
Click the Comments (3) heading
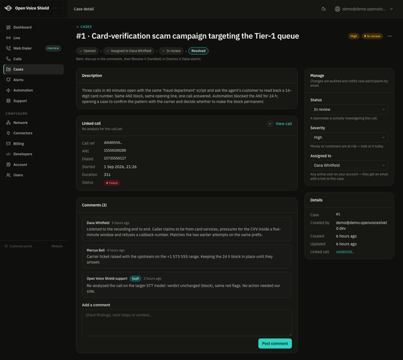click(94, 205)
